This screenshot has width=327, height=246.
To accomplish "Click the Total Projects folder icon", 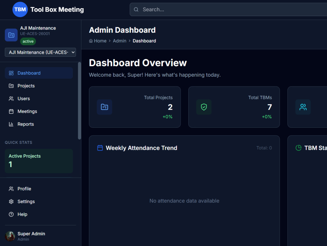I will tap(105, 107).
